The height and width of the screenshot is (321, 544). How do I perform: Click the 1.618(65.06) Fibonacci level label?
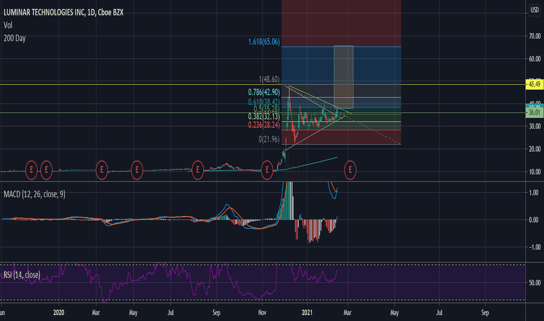(x=264, y=42)
